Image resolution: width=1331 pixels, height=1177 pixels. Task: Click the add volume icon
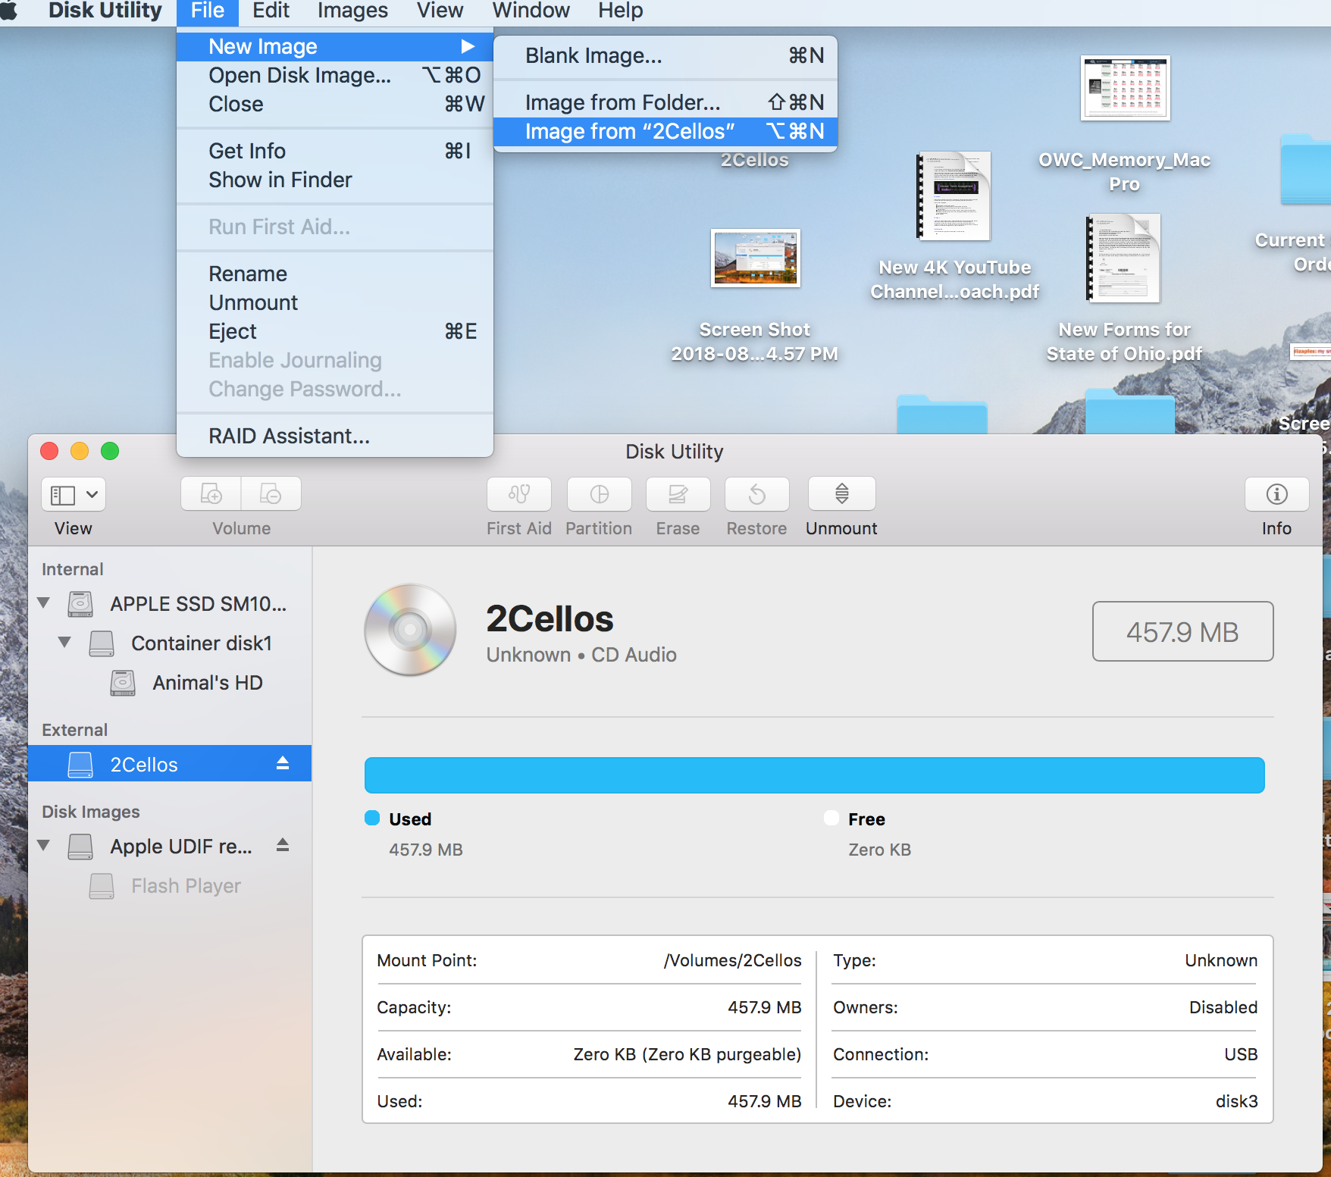click(211, 494)
